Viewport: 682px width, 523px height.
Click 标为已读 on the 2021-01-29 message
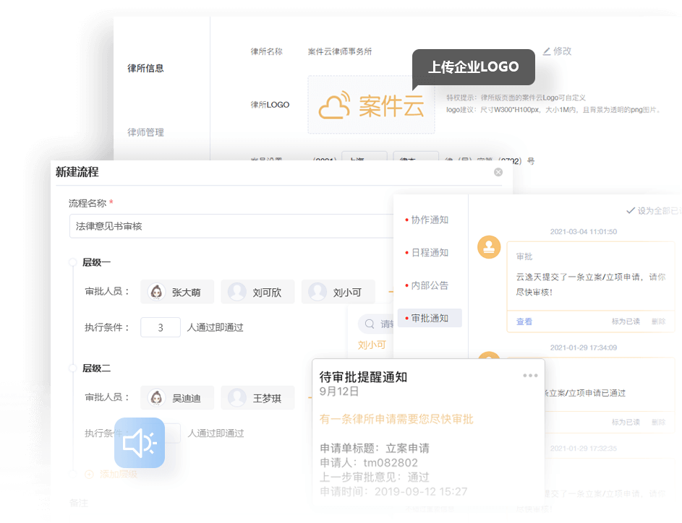click(x=626, y=422)
